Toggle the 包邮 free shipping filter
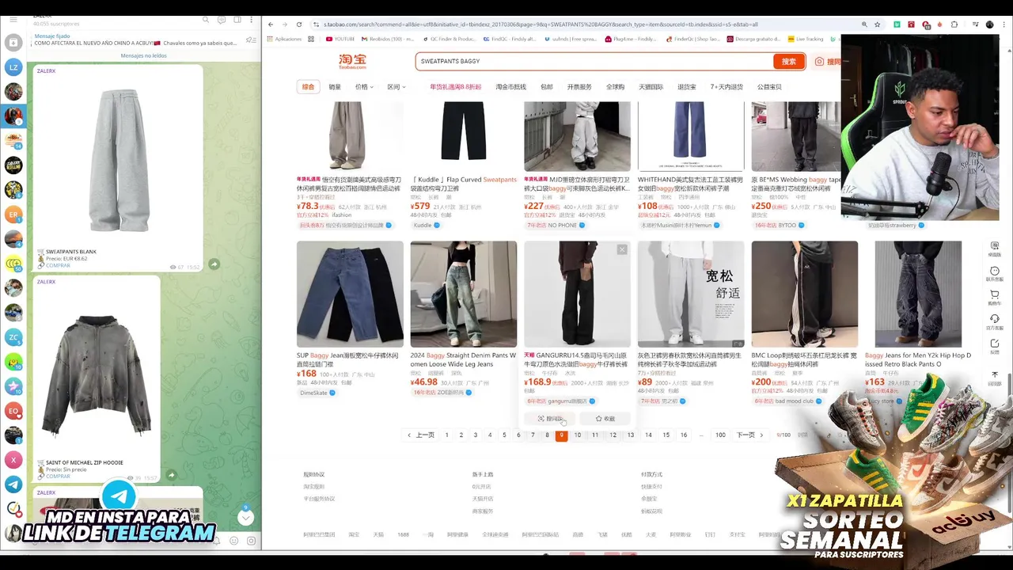Screen dimensions: 1013x570 pos(546,87)
